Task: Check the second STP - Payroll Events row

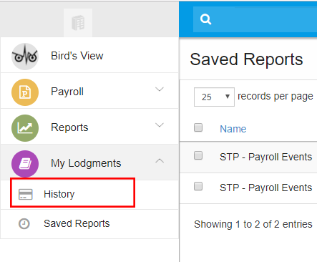Action: pos(198,186)
